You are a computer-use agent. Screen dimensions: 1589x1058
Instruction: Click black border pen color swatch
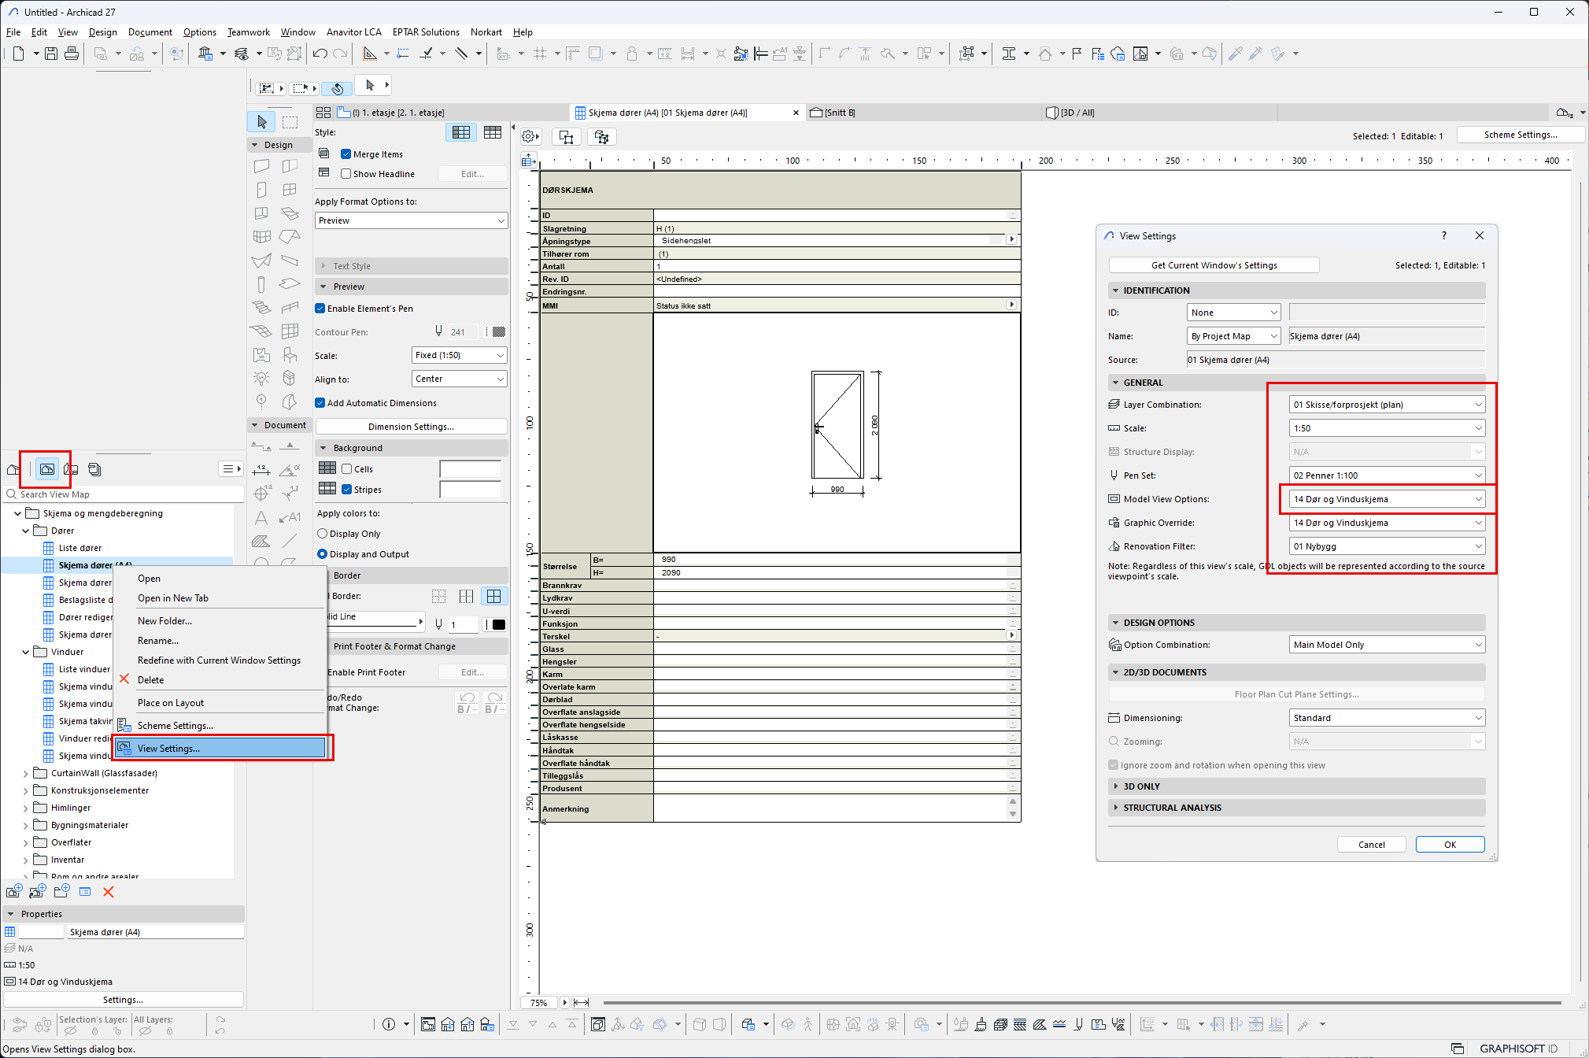pyautogui.click(x=498, y=625)
